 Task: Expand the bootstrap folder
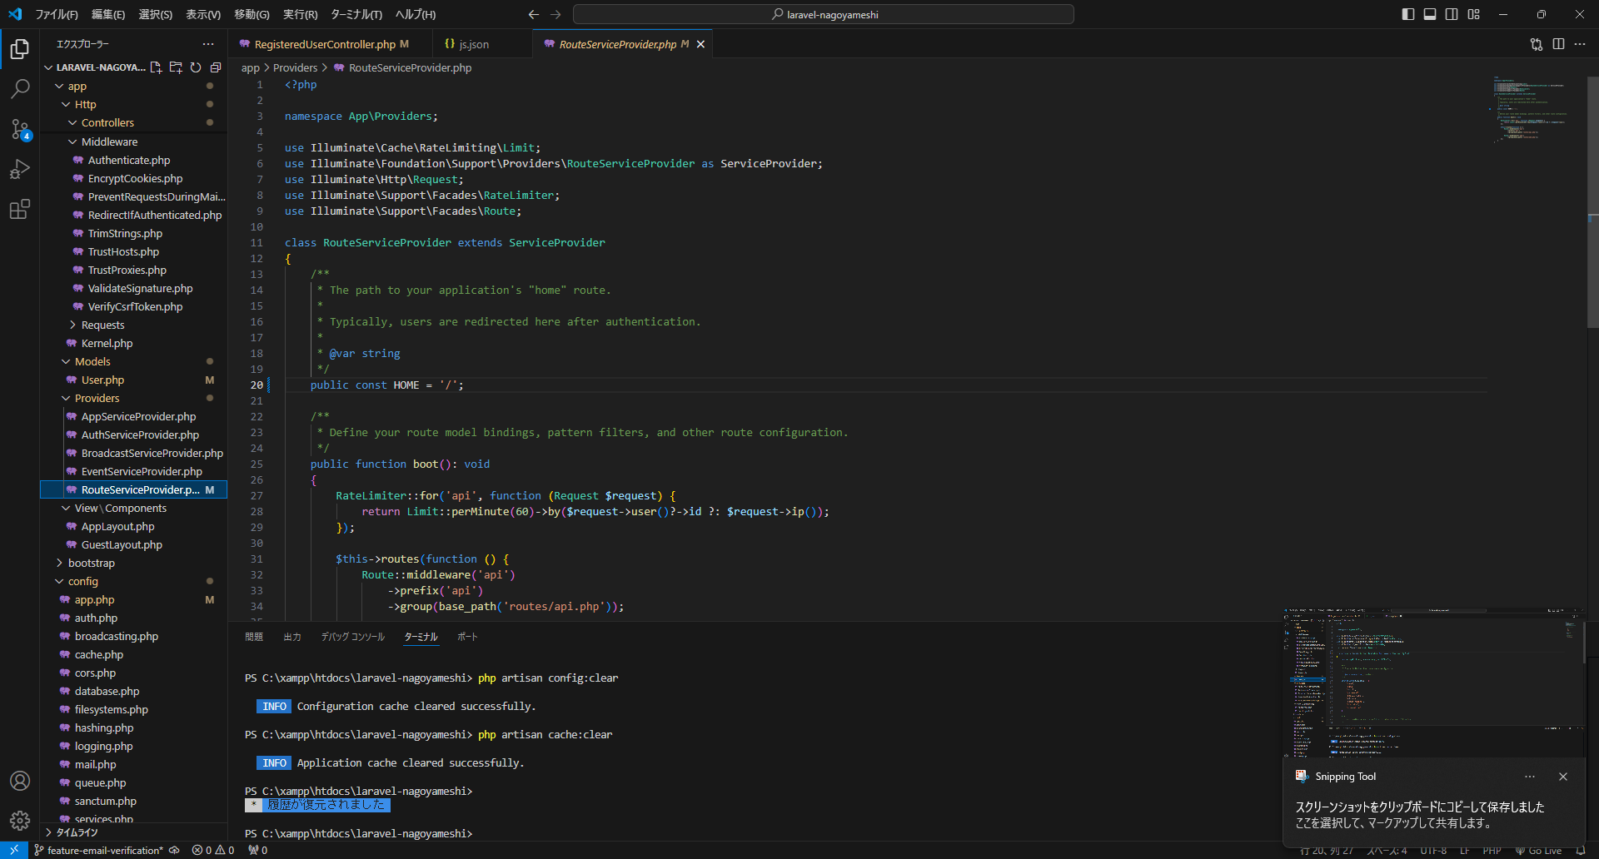tap(92, 563)
